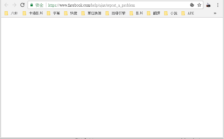Click the browser back arrow
Viewport: 224px width, 139px height.
click(x=6, y=5)
